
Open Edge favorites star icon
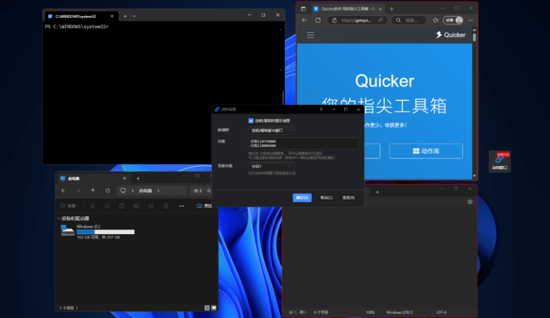pos(436,20)
